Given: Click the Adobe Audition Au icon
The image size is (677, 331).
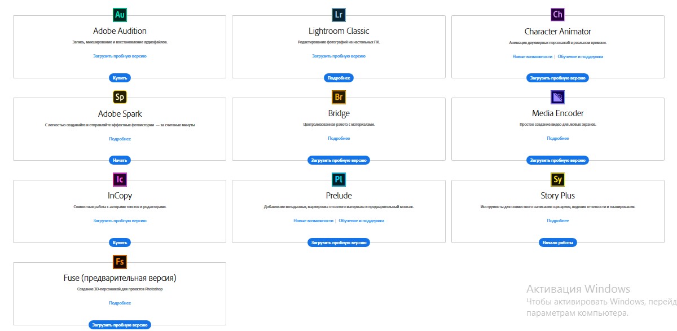Looking at the screenshot, I should tap(120, 15).
